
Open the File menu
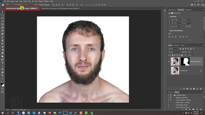4,1
